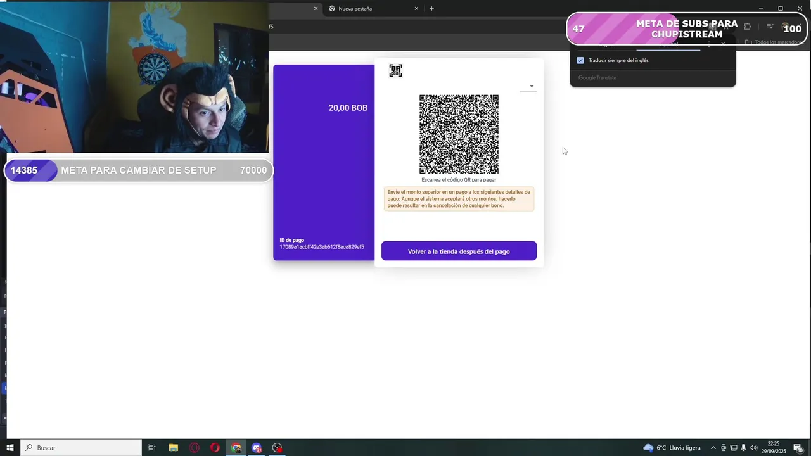The width and height of the screenshot is (811, 456).
Task: Toggle 'Traducir siempre del inglés' checkbox
Action: click(x=580, y=60)
